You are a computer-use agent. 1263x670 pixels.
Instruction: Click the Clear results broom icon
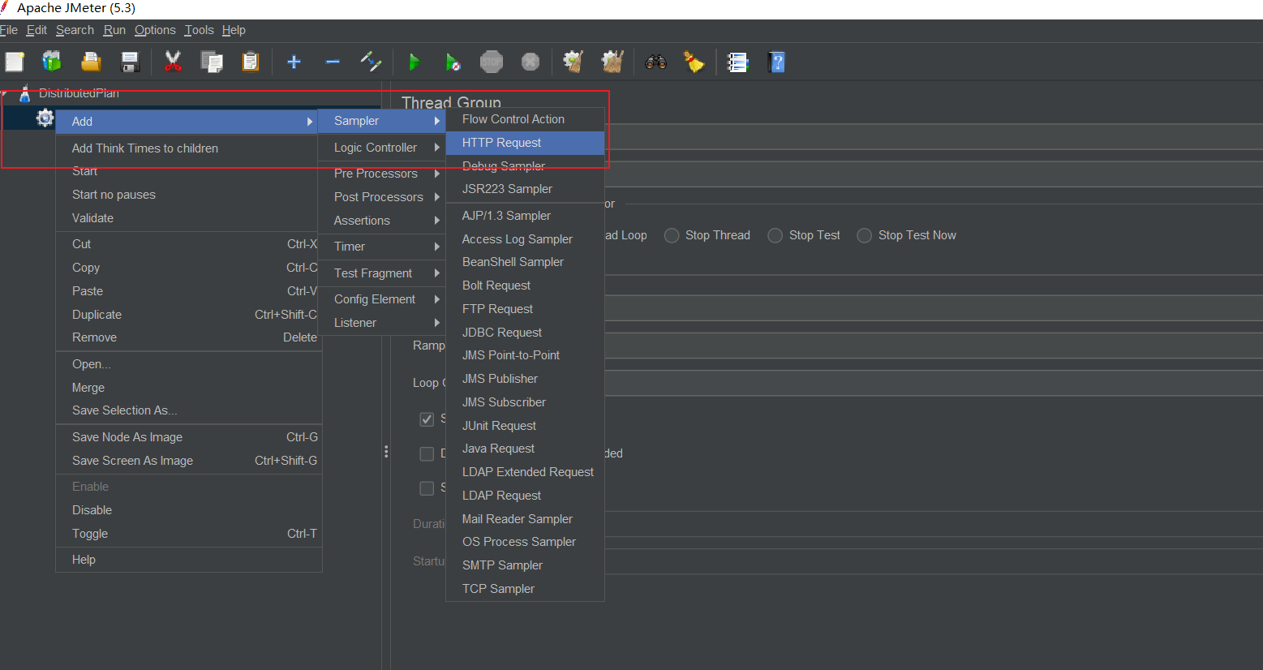pos(574,62)
